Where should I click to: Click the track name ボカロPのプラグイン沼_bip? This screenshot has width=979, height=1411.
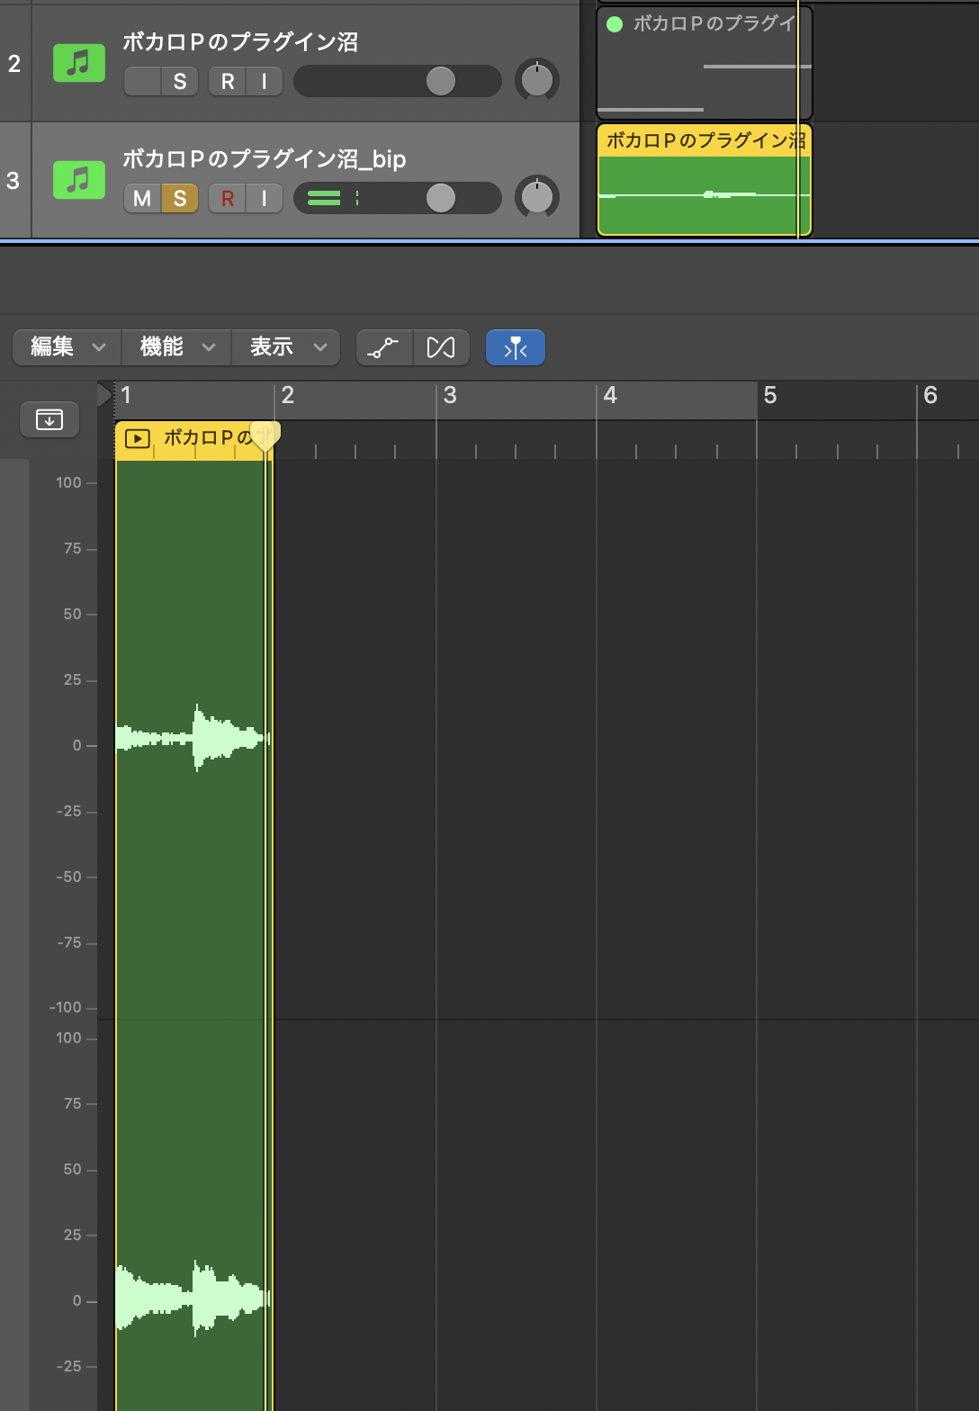(265, 159)
